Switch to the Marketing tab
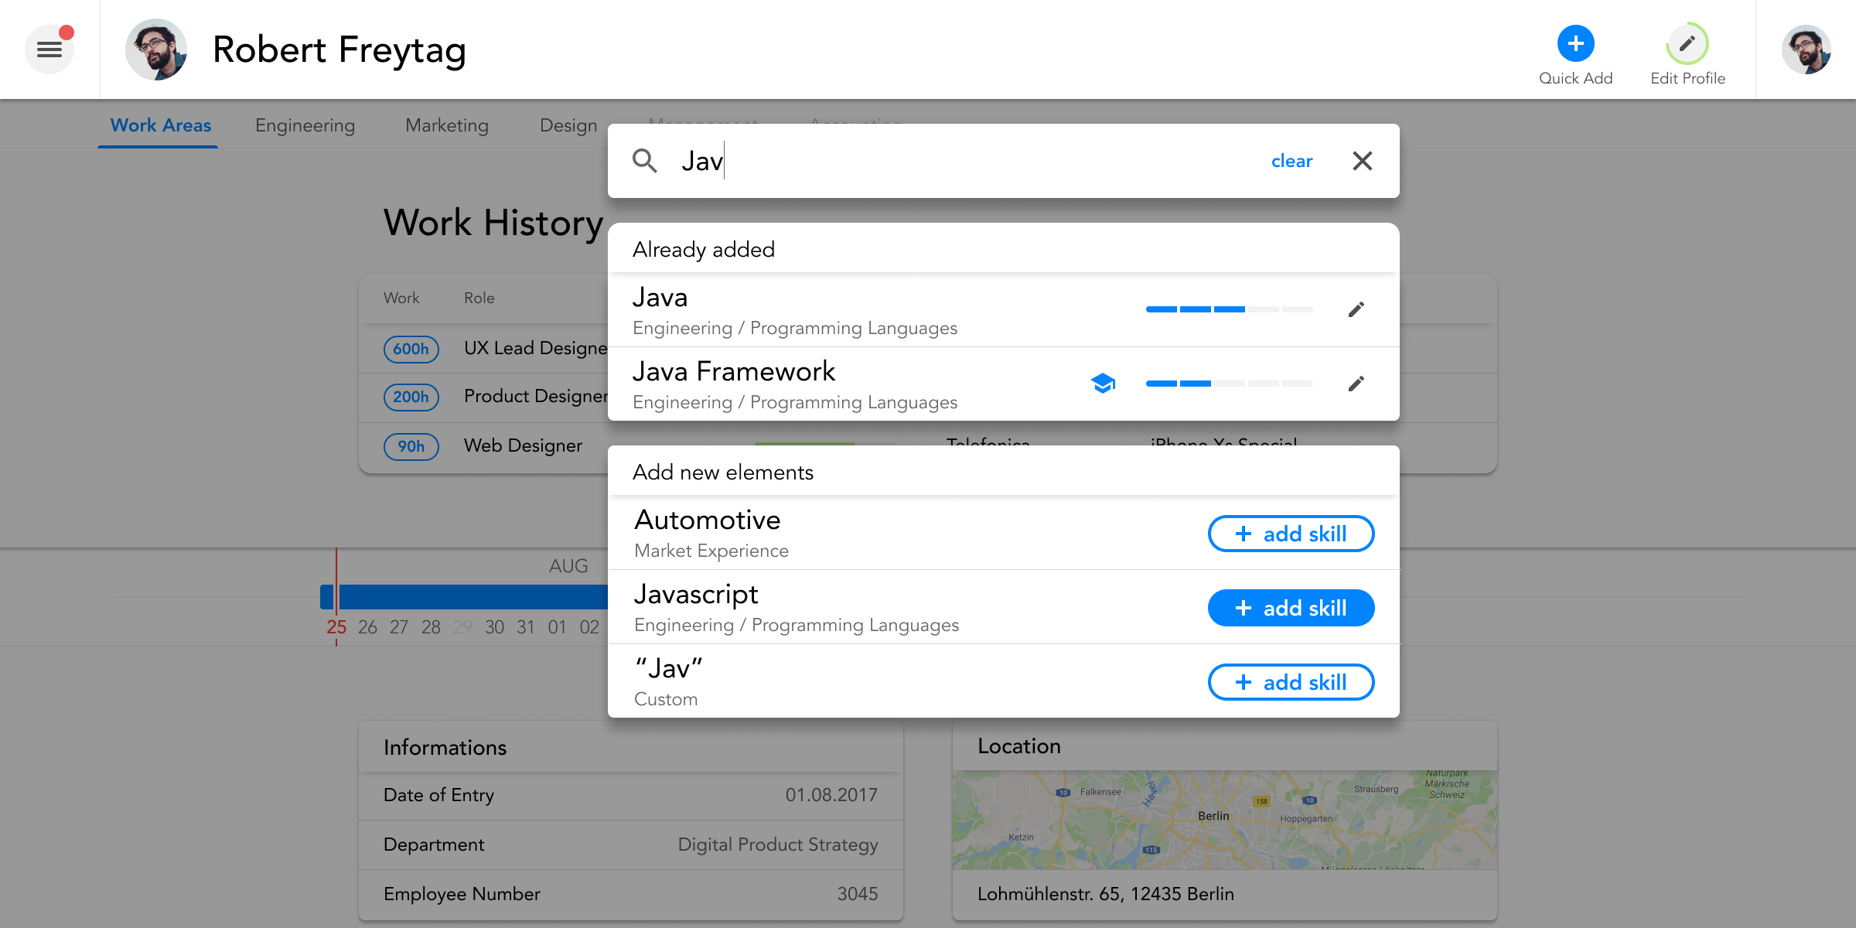This screenshot has height=928, width=1856. pyautogui.click(x=447, y=125)
